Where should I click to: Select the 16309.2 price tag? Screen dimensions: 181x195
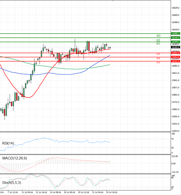176,42
